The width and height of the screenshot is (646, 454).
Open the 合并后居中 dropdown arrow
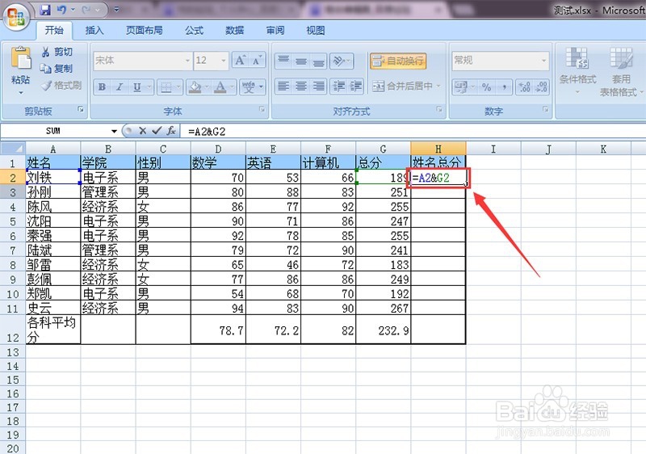438,86
